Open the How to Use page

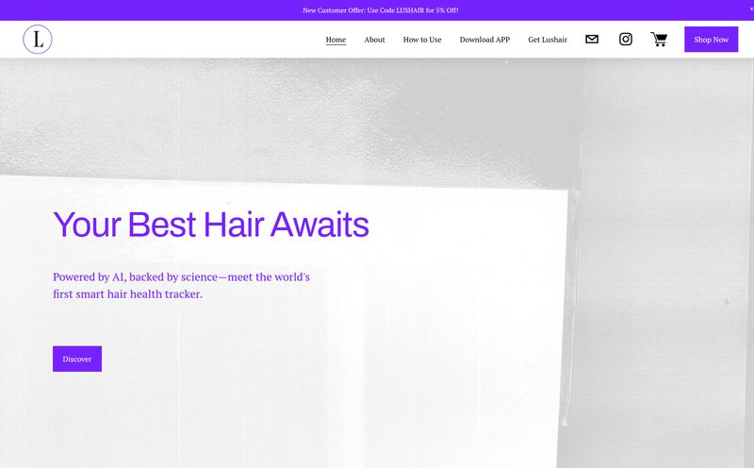coord(422,40)
